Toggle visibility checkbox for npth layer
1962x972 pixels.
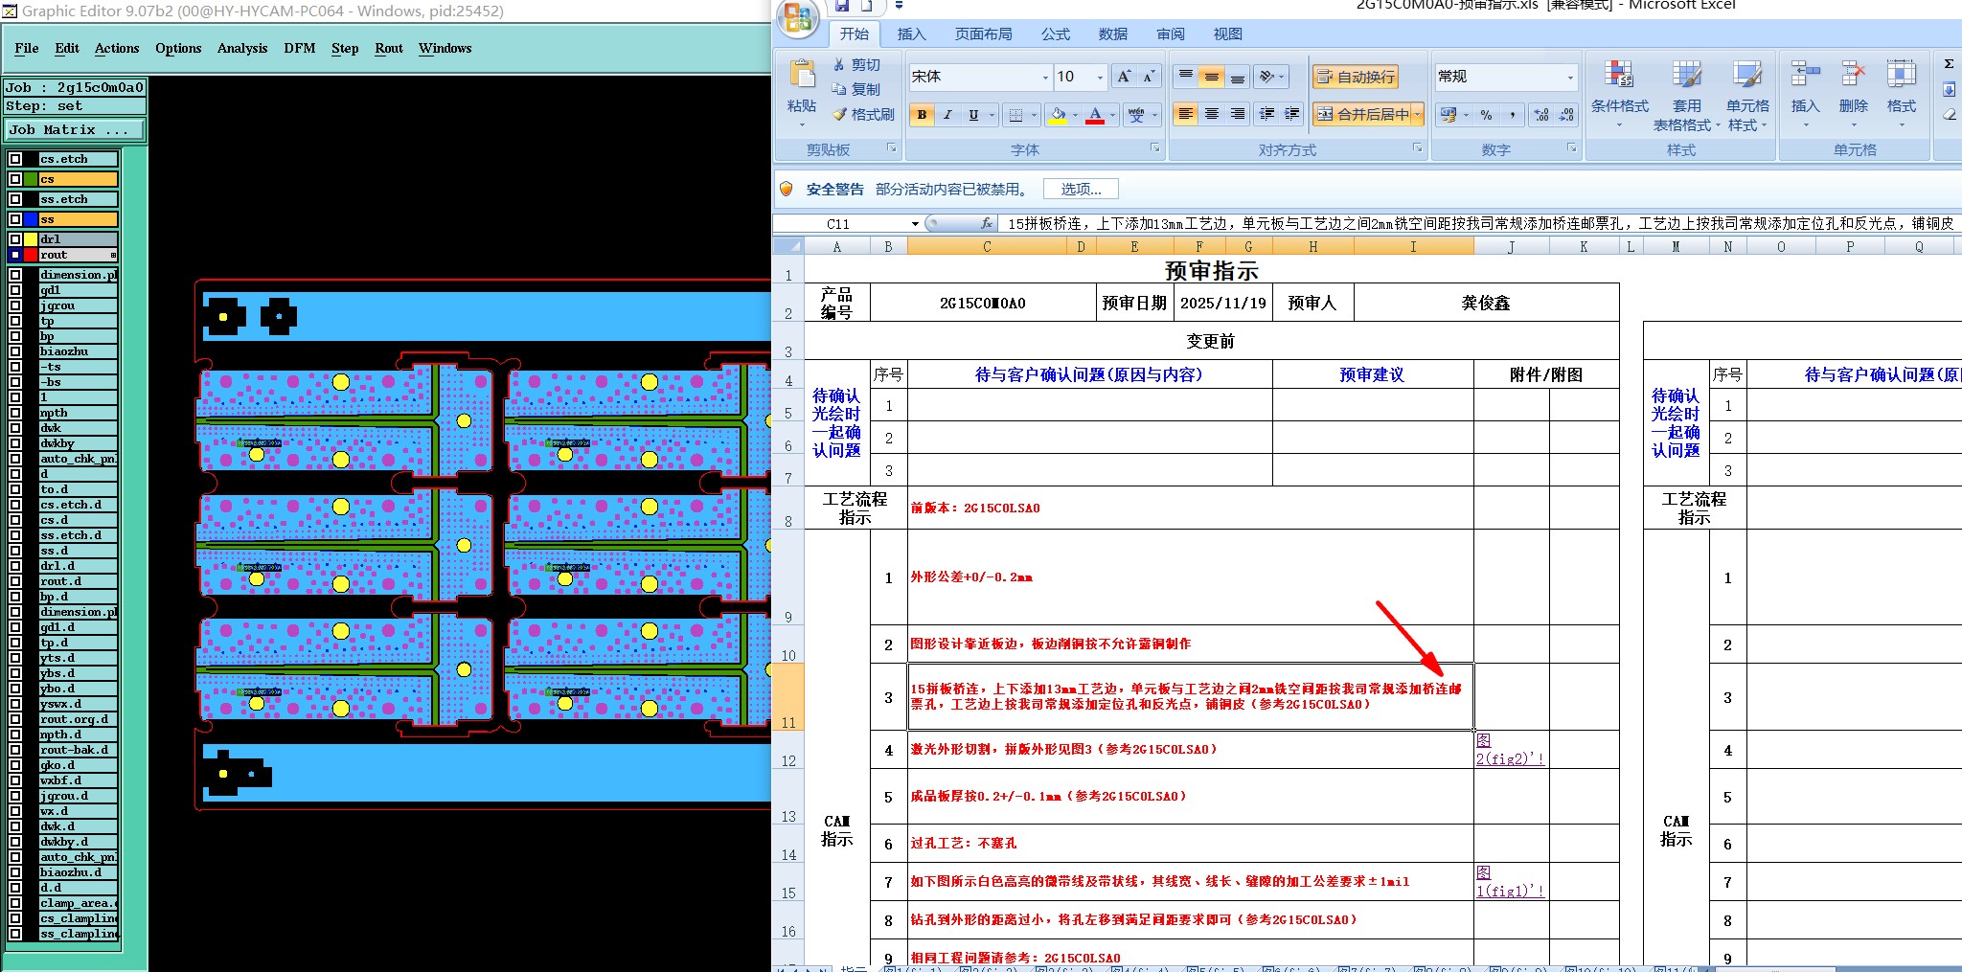click(15, 413)
